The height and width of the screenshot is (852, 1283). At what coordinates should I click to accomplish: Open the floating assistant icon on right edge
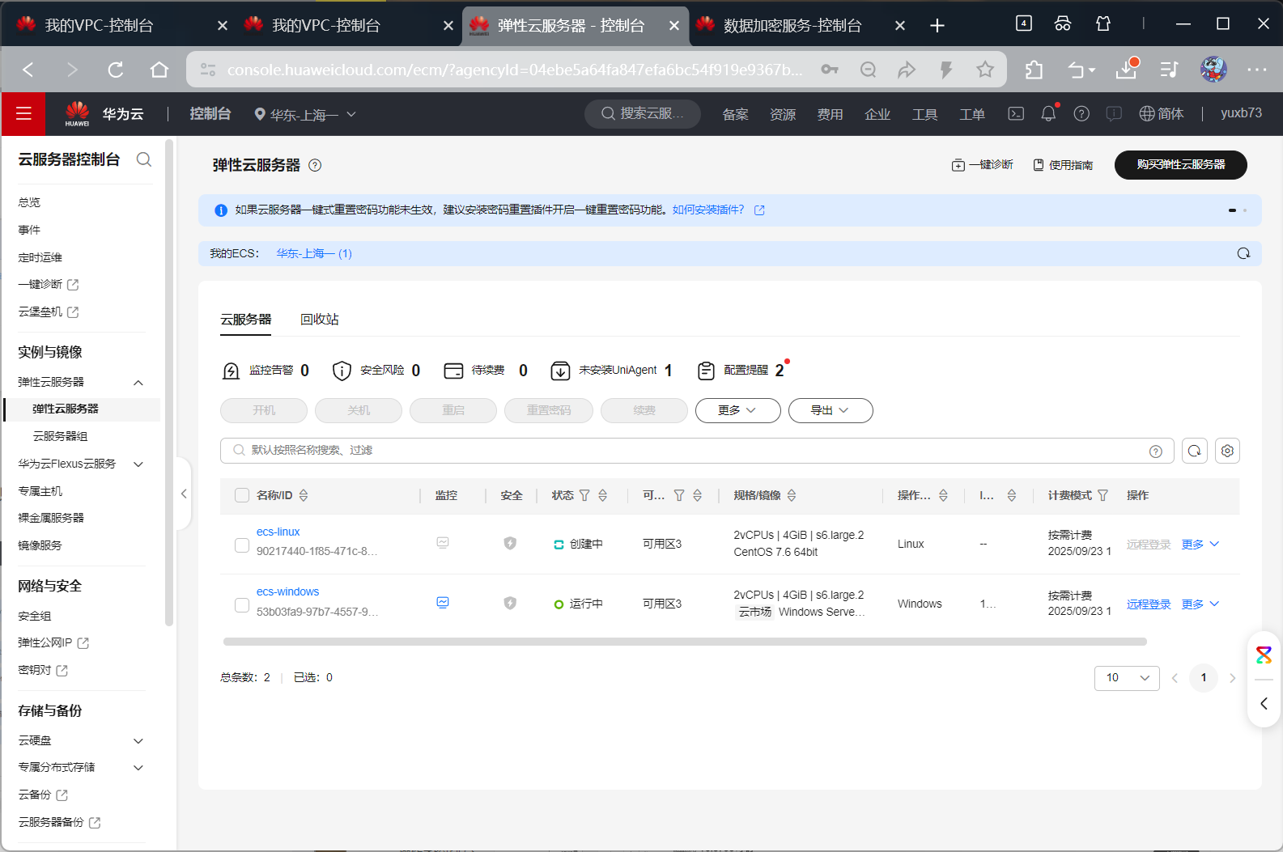pos(1264,655)
